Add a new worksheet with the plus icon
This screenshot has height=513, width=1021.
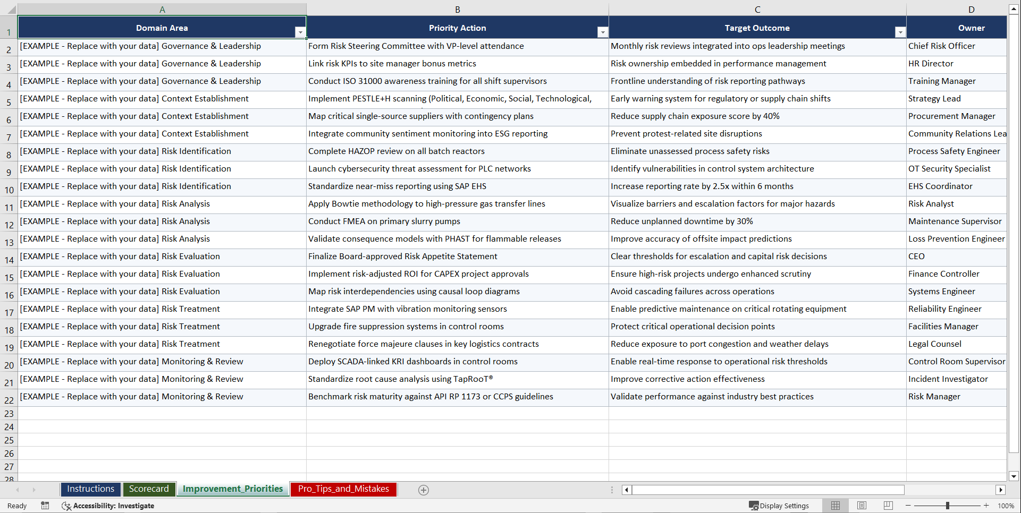[x=423, y=489]
